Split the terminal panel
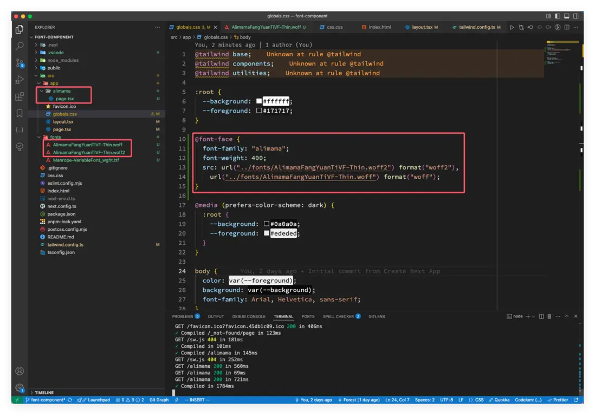 pyautogui.click(x=541, y=316)
